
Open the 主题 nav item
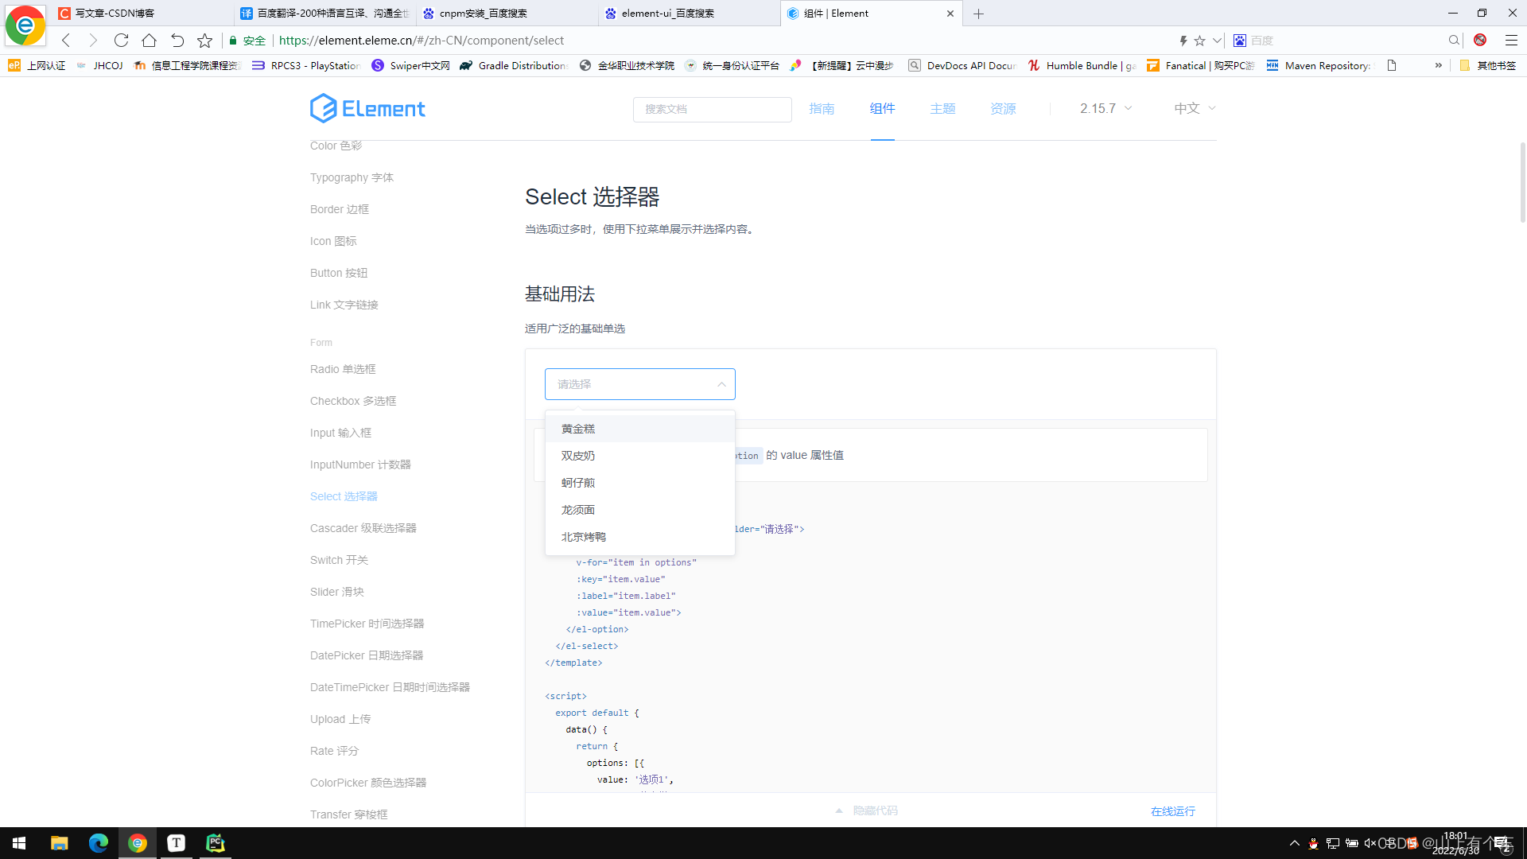tap(942, 109)
